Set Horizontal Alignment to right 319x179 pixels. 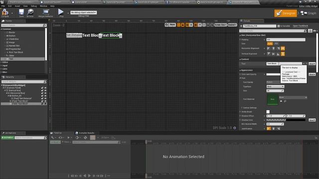pyautogui.click(x=278, y=48)
